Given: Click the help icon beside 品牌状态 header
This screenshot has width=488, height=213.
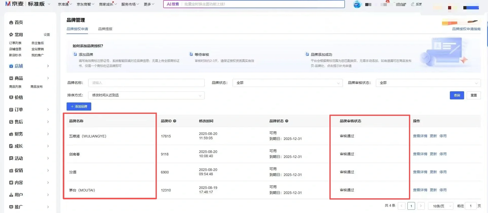Looking at the screenshot, I should pos(287,121).
